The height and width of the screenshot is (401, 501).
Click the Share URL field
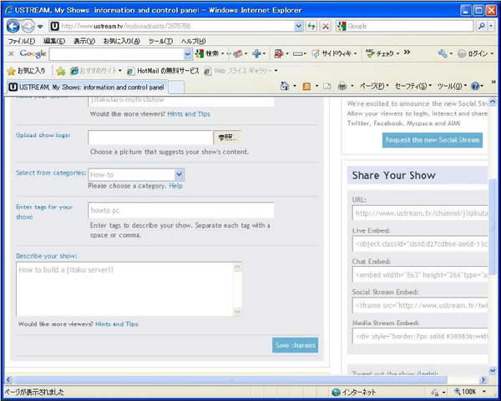[x=420, y=213]
